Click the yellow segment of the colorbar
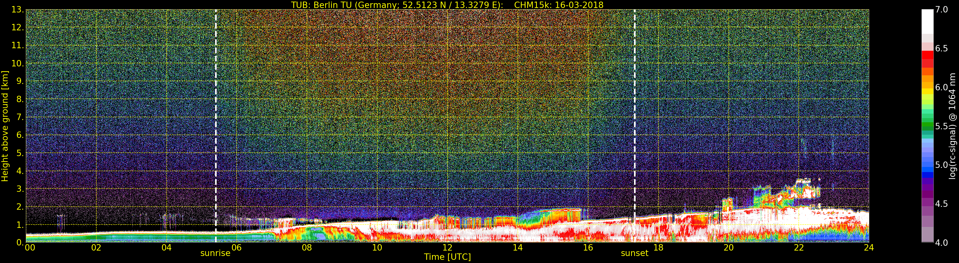 pos(927,92)
